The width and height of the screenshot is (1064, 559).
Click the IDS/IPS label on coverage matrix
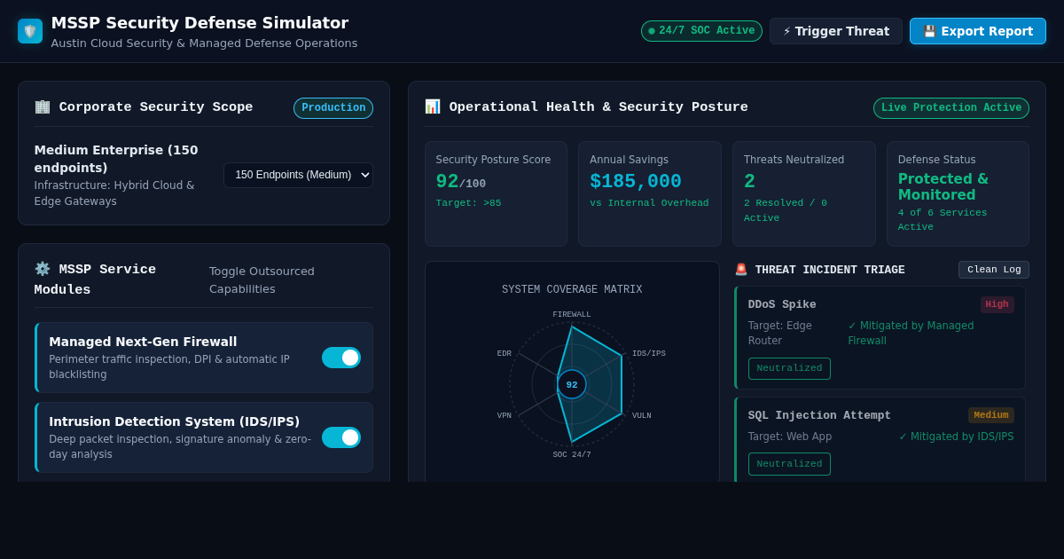[649, 354]
